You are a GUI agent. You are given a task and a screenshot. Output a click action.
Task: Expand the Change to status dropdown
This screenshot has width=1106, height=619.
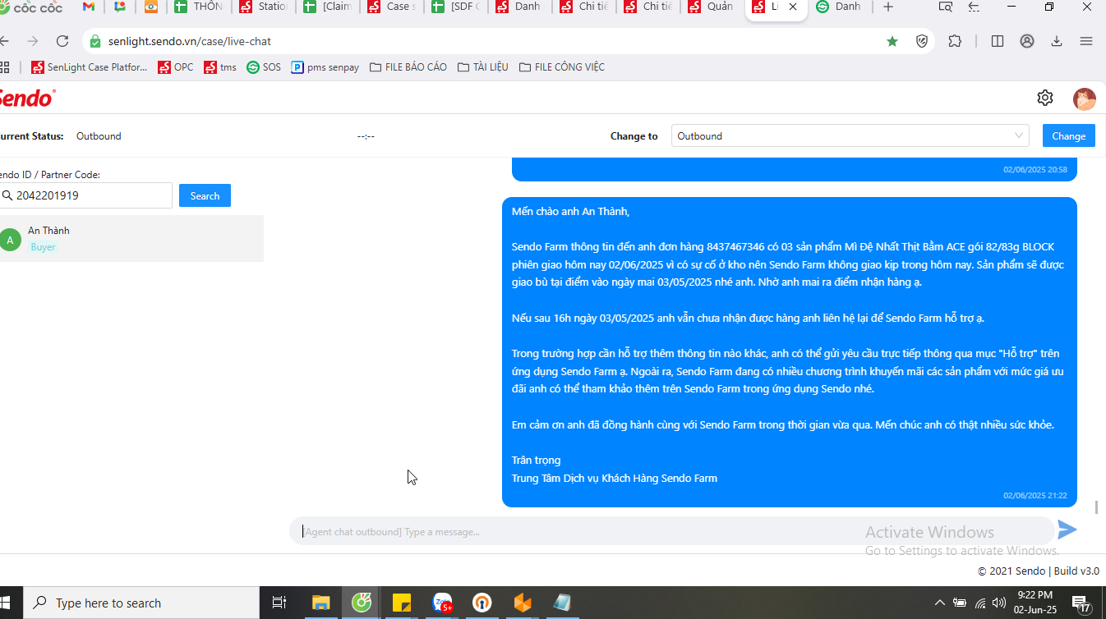[x=850, y=136]
